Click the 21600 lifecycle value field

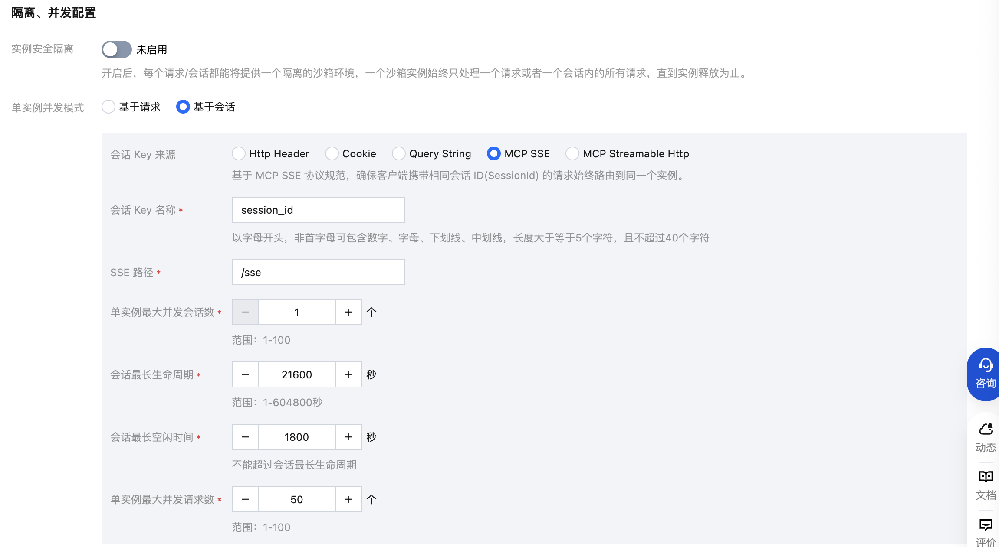(297, 374)
